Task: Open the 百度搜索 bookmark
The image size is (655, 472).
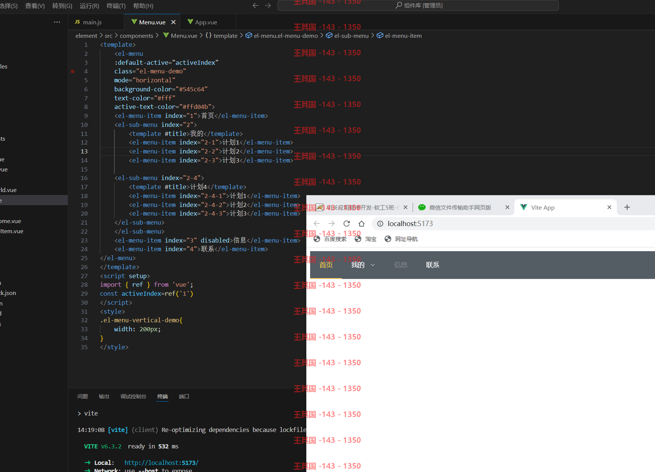Action: (x=330, y=239)
